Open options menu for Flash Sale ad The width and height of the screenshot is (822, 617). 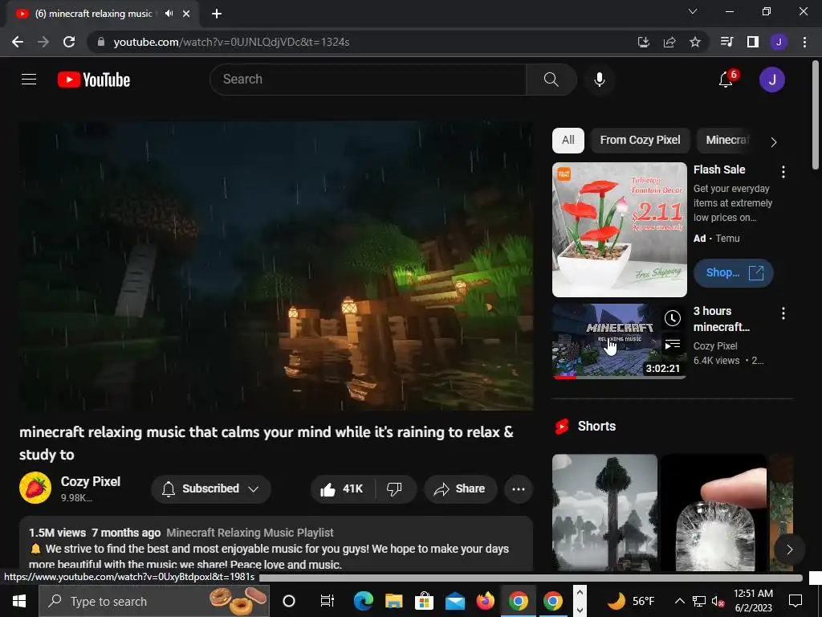783,172
